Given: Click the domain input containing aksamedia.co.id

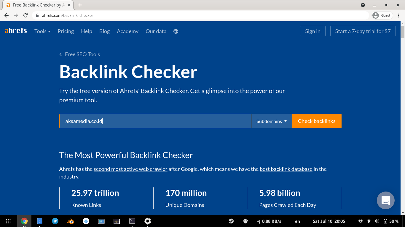Looking at the screenshot, I should tap(154, 121).
